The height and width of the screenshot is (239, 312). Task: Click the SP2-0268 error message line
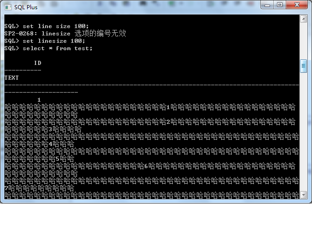(x=65, y=33)
